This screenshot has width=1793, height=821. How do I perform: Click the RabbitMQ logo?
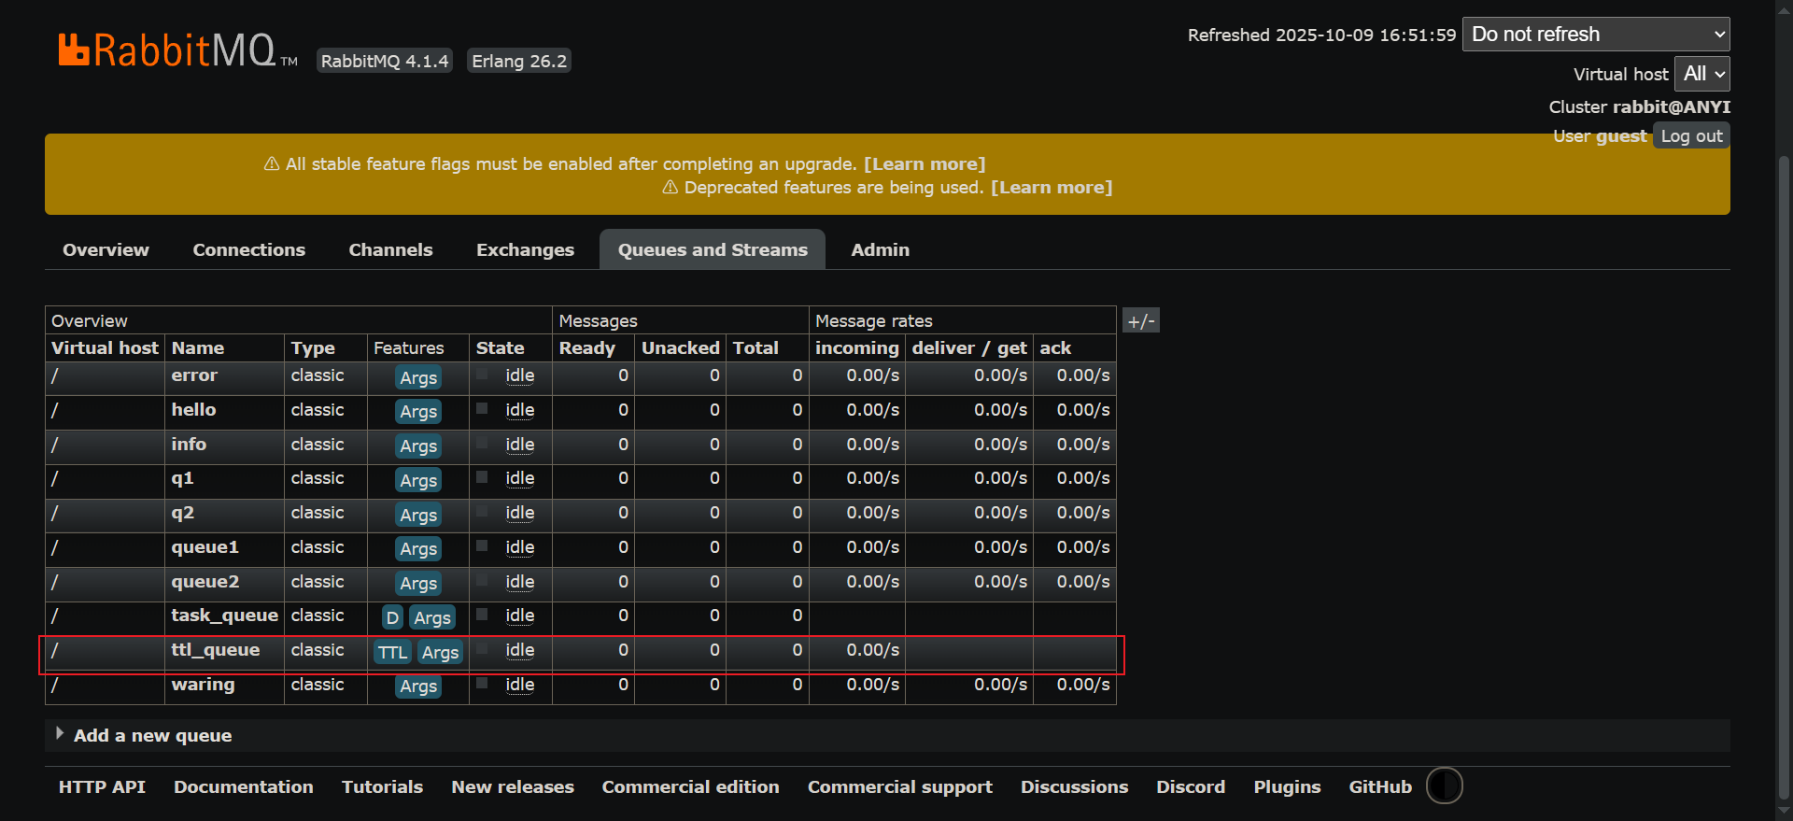click(x=168, y=50)
